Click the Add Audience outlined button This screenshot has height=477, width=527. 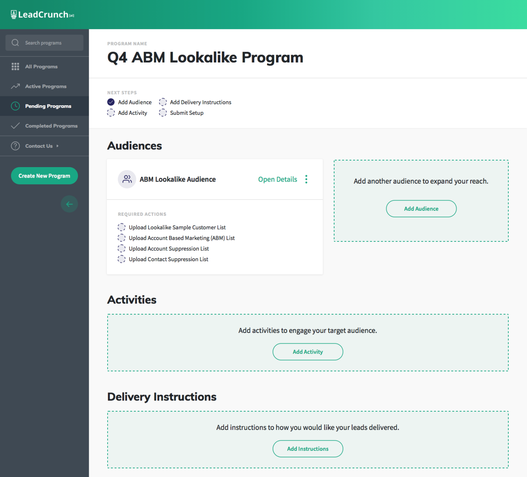(421, 209)
